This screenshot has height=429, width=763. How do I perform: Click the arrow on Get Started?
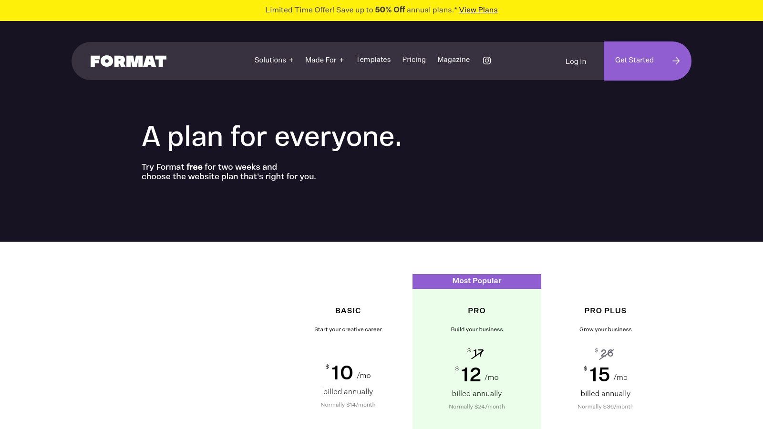pyautogui.click(x=676, y=61)
